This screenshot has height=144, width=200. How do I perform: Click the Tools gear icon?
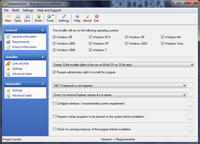tap(49, 16)
